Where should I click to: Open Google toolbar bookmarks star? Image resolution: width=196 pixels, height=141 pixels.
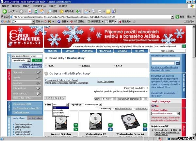click(59, 22)
